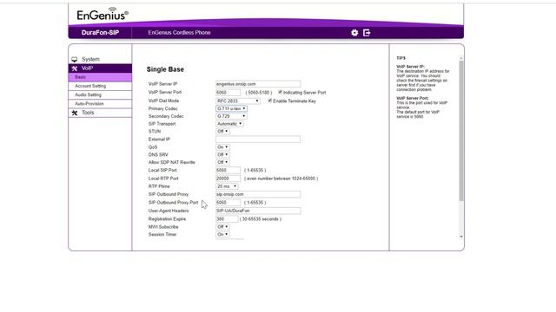
Task: Toggle Enable Terminate Key checkbox
Action: (x=270, y=101)
